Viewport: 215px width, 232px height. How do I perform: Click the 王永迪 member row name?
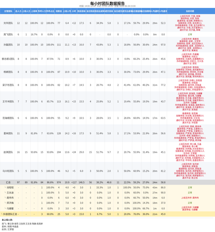pos(10,193)
